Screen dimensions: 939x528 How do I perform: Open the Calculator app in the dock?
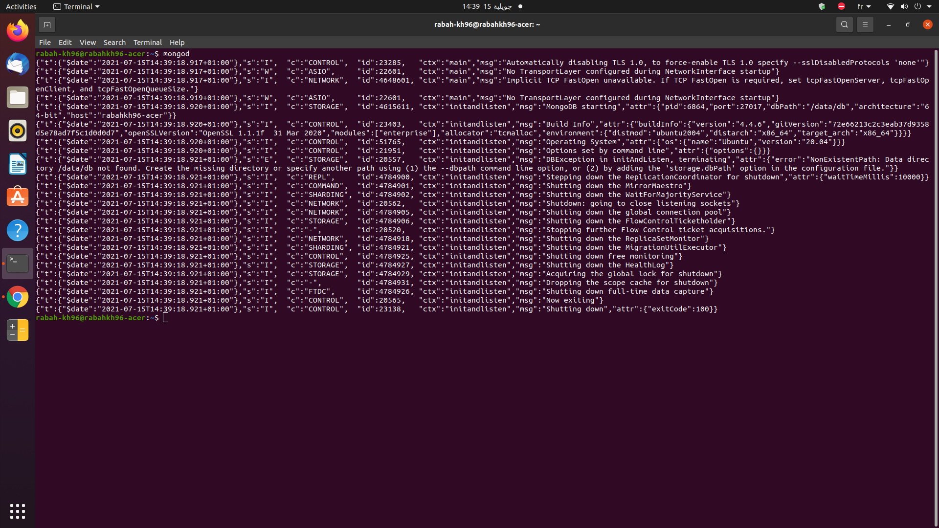point(18,330)
